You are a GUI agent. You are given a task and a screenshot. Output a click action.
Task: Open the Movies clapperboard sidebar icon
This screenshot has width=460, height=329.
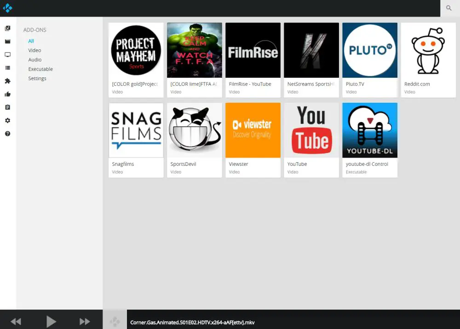[8, 41]
